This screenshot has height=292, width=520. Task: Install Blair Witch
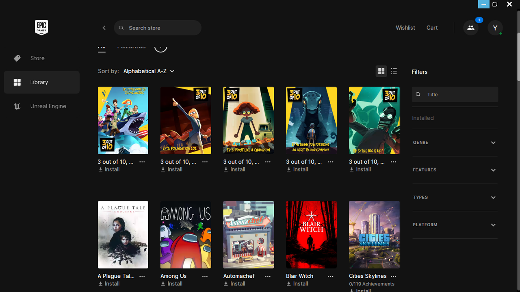point(297,284)
